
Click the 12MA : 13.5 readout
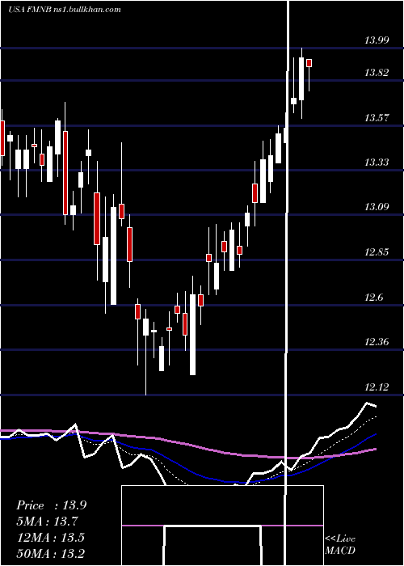(x=50, y=538)
